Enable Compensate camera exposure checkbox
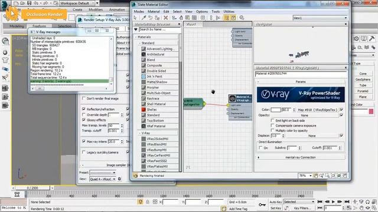Image resolution: width=378 pixels, height=212 pixels. pos(272,125)
